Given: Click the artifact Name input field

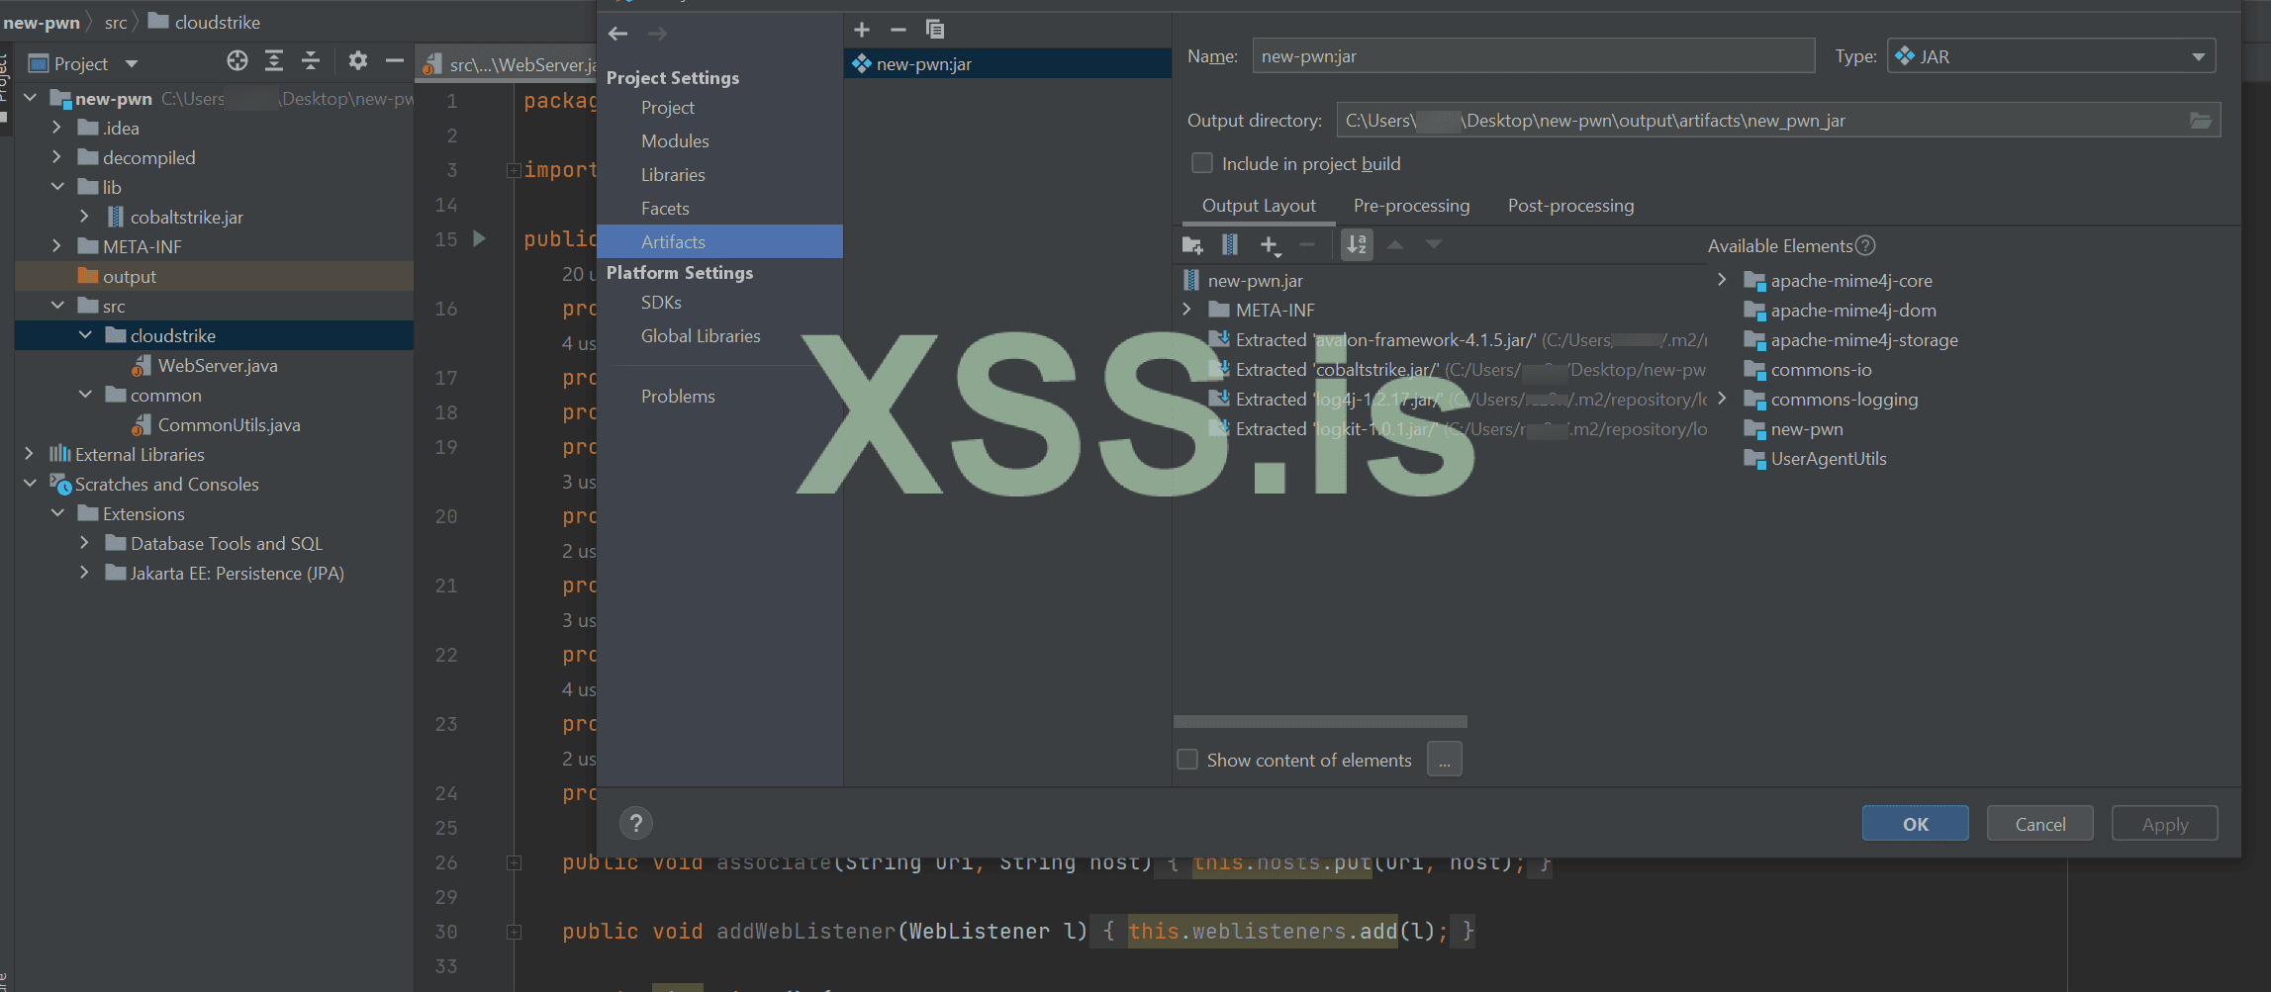Looking at the screenshot, I should pos(1534,56).
